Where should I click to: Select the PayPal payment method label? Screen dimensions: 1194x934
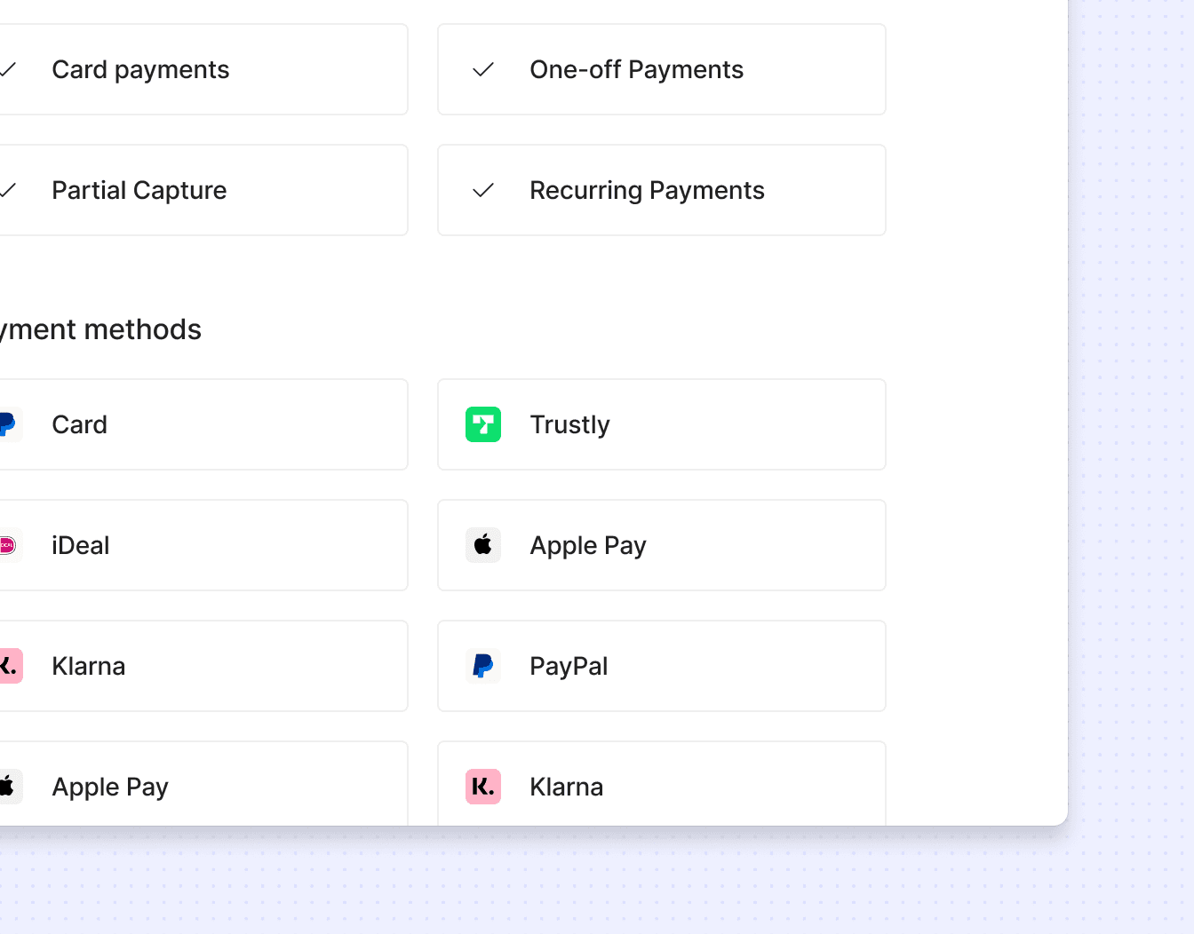pyautogui.click(x=569, y=666)
